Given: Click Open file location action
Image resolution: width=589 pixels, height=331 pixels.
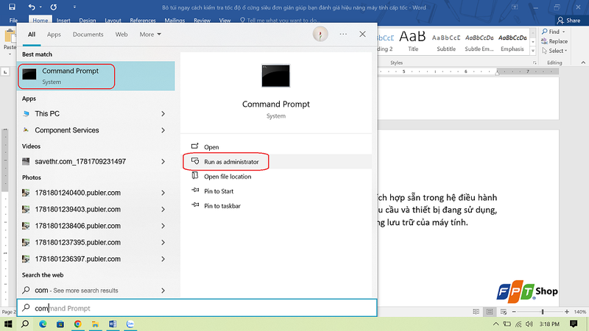Looking at the screenshot, I should coord(222,177).
